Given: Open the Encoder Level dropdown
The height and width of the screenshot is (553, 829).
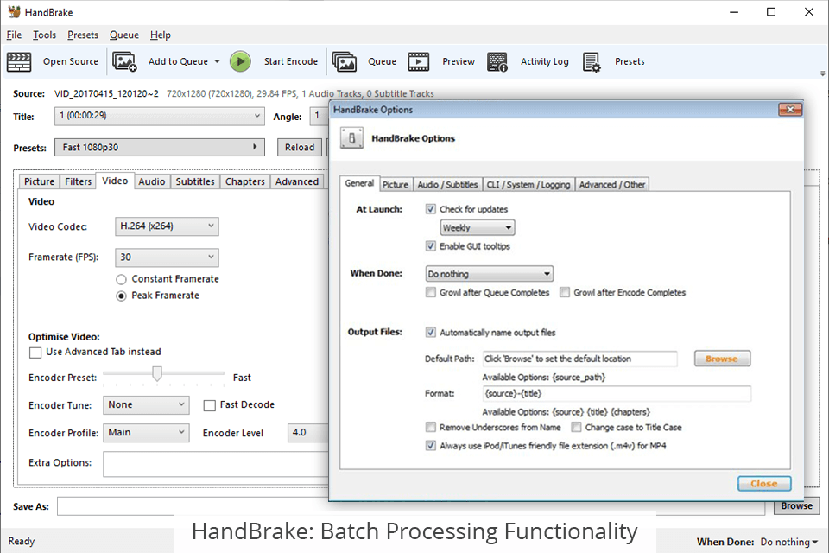Looking at the screenshot, I should point(307,432).
